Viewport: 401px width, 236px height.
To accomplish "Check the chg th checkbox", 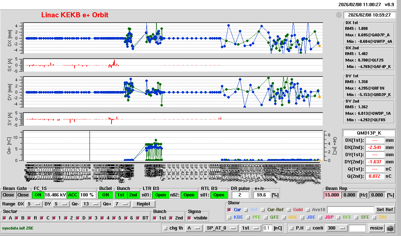I will coord(165,228).
